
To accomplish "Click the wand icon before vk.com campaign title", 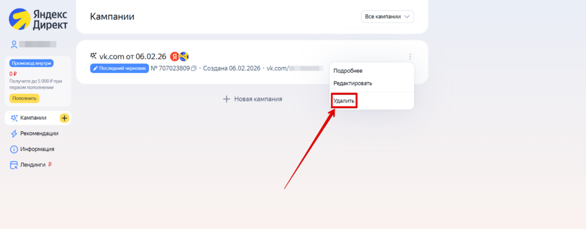I will (x=93, y=56).
